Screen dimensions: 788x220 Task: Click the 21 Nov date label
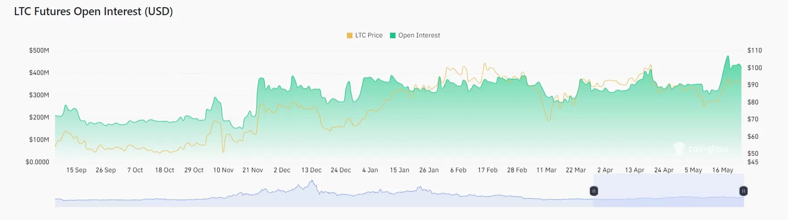pos(252,170)
